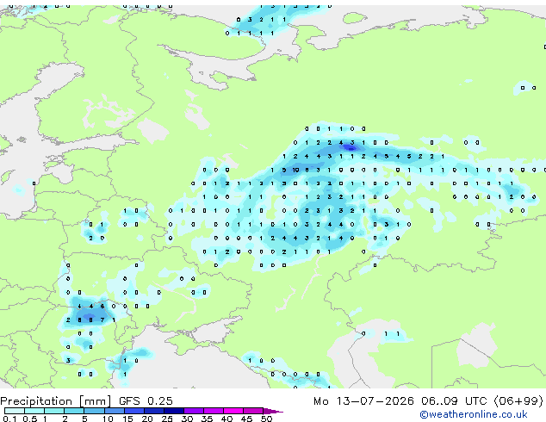This screenshot has width=546, height=422.
Task: Click the 0.5–1 mm legend color swatch
Action: point(34,411)
